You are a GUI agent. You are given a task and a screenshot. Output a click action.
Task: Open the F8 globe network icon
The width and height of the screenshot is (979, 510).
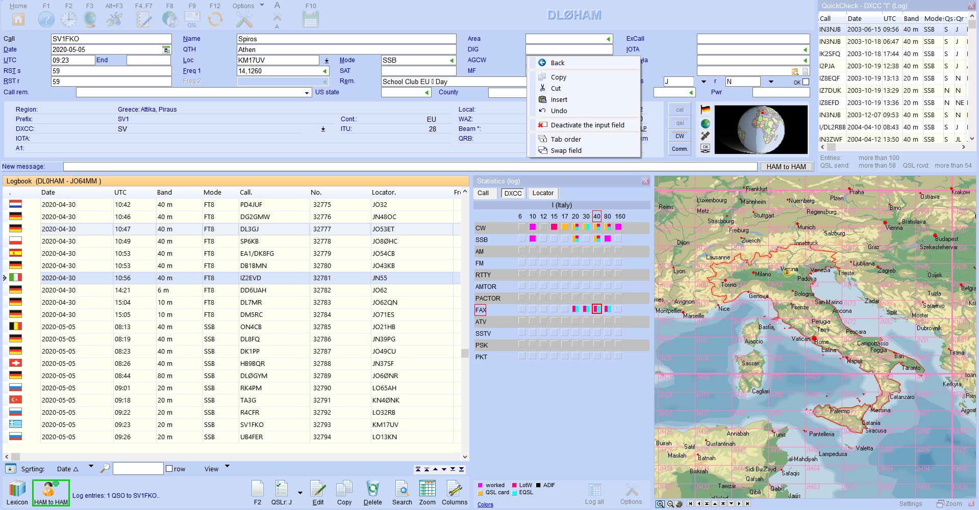tap(169, 19)
